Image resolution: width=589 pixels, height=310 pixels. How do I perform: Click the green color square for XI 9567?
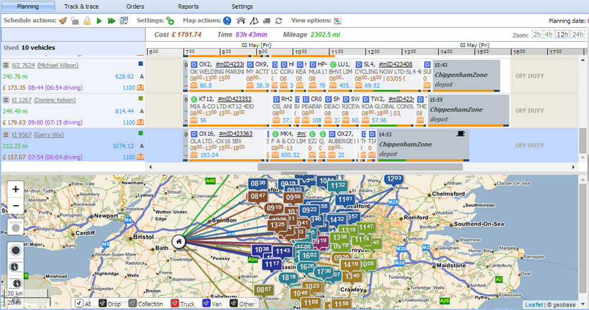pyautogui.click(x=141, y=134)
